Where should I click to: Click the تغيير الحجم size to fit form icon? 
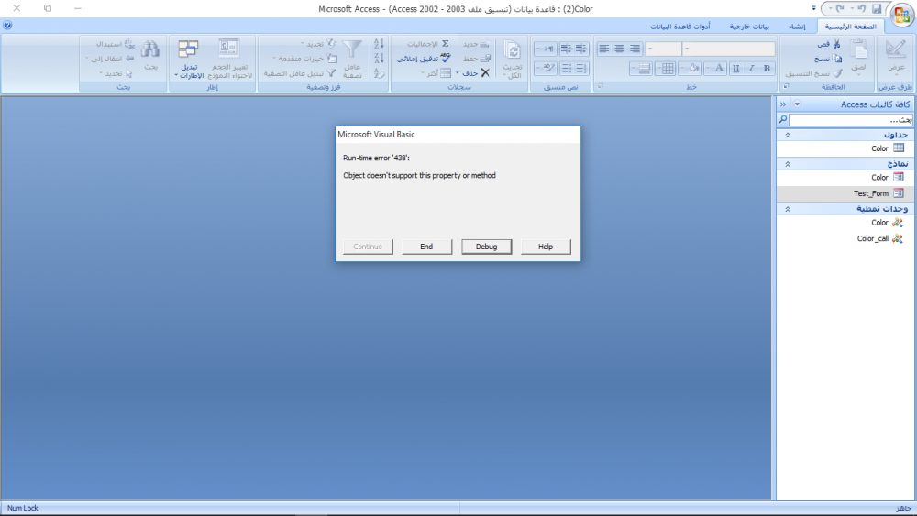228,49
